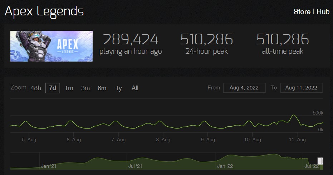
Task: Click the 6. Aug axis label
Action: coord(74,140)
